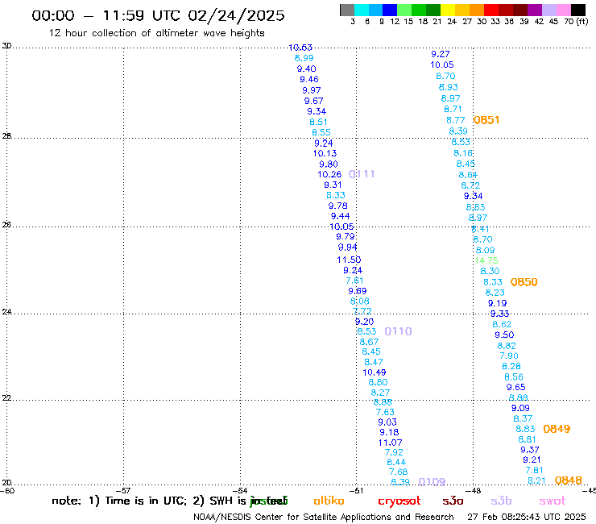Click the red cryosat satellite legend label
Image resolution: width=596 pixels, height=524 pixels.
coord(399,501)
